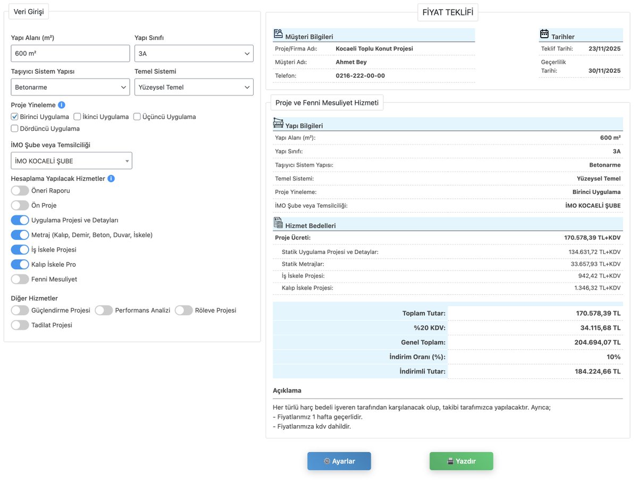Image resolution: width=638 pixels, height=482 pixels.
Task: Click the Kalıp İskele Projesi amount 1.346,32
Action: 597,288
